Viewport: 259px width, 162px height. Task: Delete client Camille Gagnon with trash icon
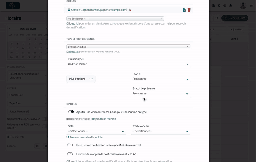(x=189, y=10)
